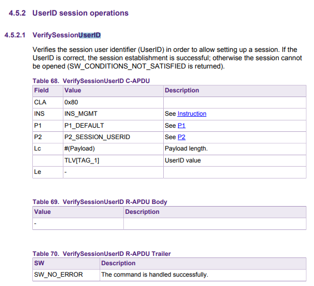Screen dimensions: 314x286
Task: Click the Payload length description cell
Action: tap(186, 148)
